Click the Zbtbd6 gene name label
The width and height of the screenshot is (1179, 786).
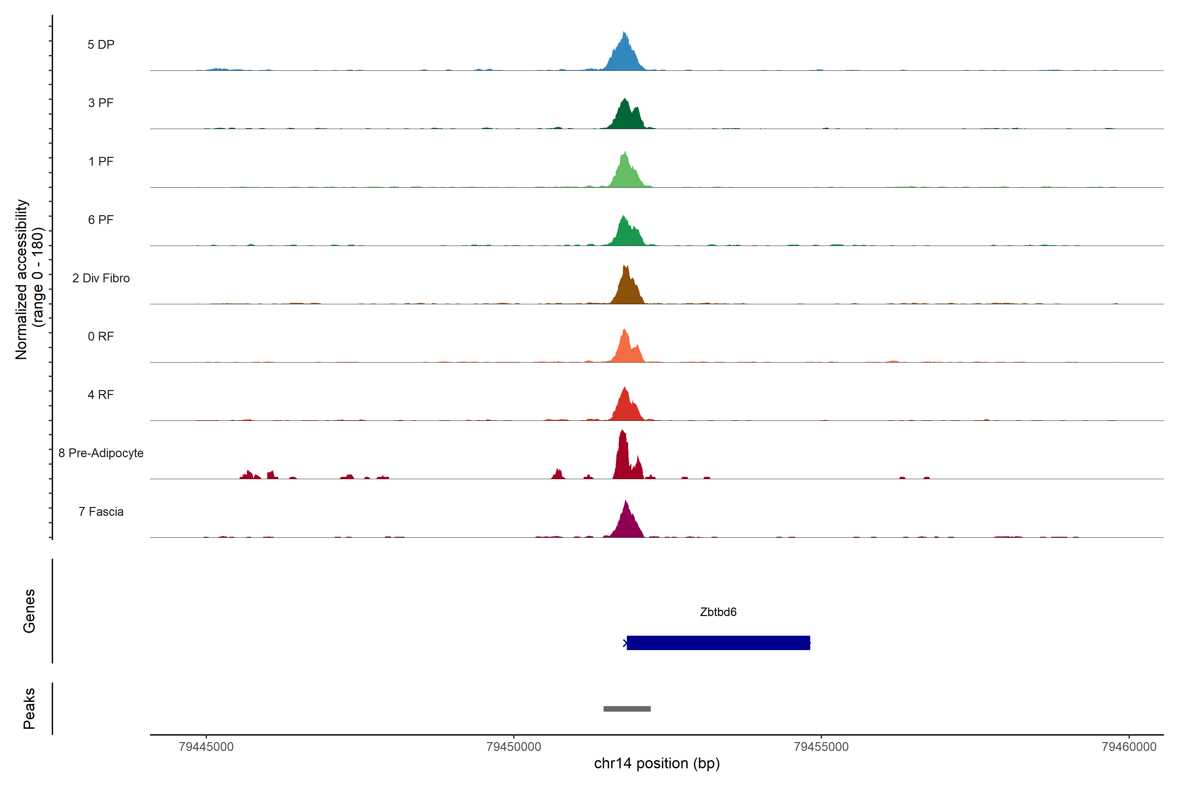point(718,612)
